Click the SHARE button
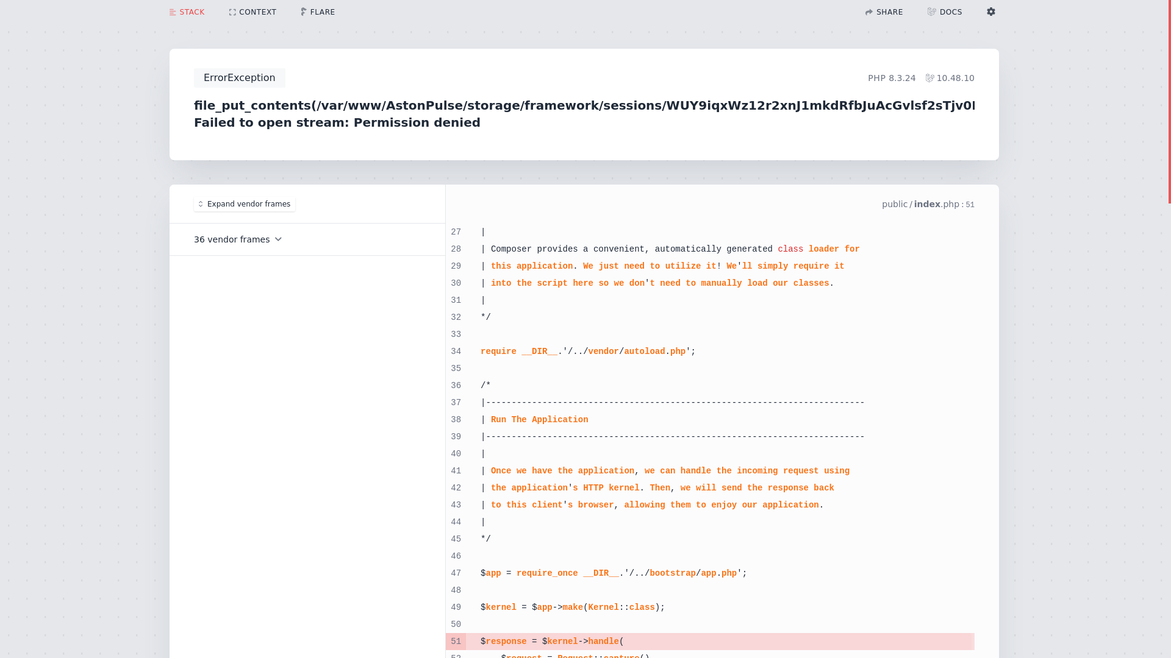 tap(884, 12)
